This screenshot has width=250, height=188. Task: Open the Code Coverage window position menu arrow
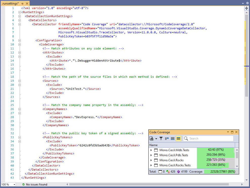[x=228, y=132]
